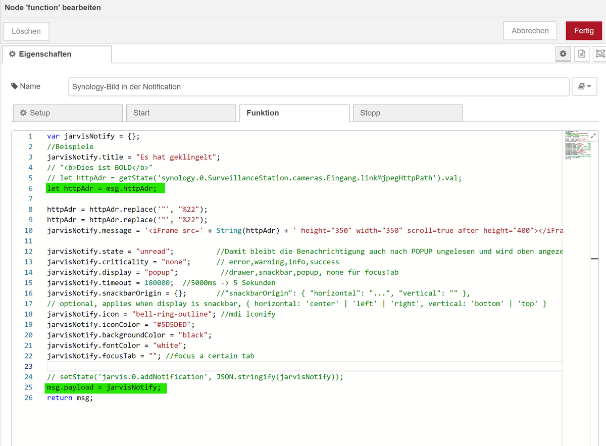Click jarvisNotify.focusTab line
Screen dimensions: 606x446
150,356
